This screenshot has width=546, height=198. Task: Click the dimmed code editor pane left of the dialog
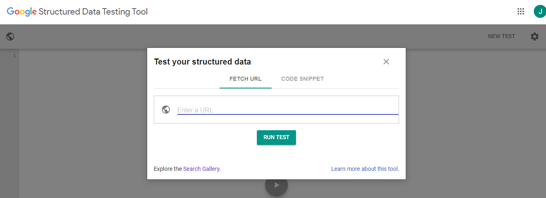click(81, 122)
